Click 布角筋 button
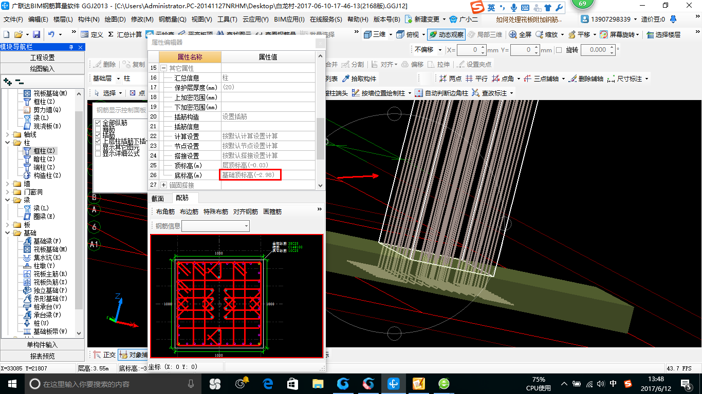This screenshot has height=394, width=702. [165, 211]
